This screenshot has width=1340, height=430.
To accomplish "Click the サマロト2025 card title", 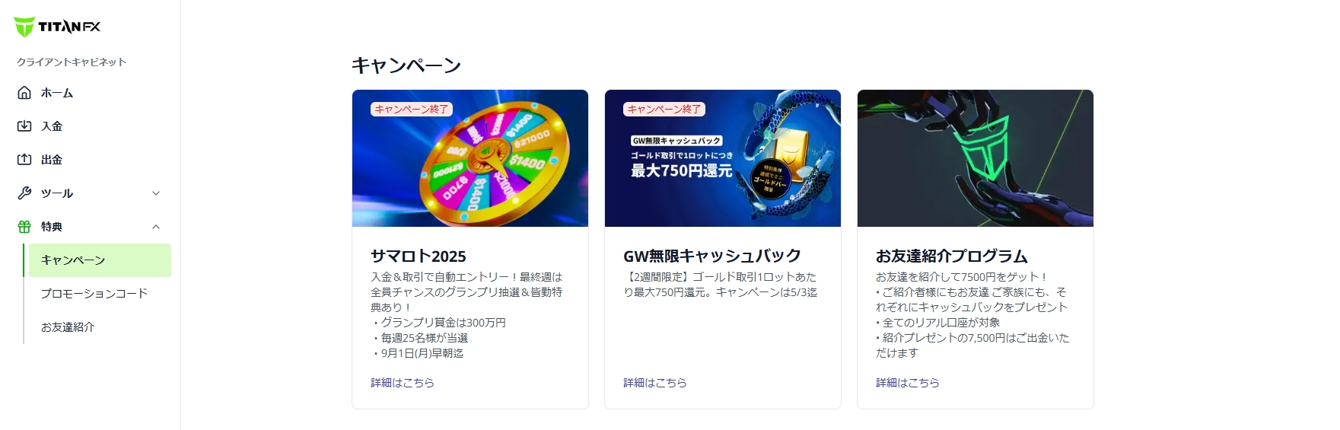I will pos(419,256).
